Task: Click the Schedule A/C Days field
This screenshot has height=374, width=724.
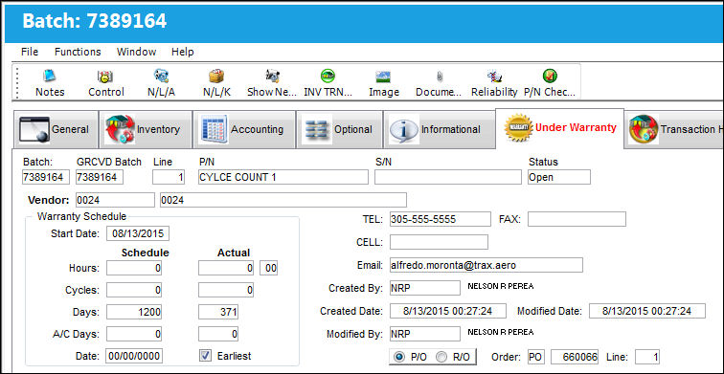Action: 134,334
